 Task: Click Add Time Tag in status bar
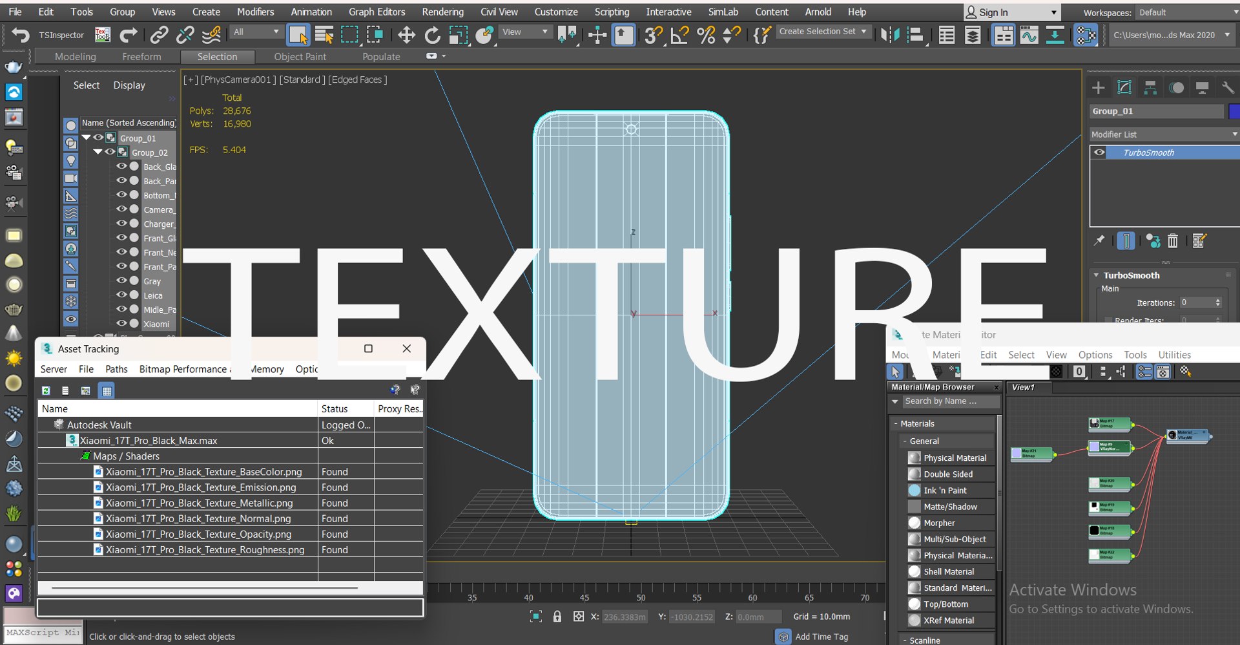pos(821,637)
